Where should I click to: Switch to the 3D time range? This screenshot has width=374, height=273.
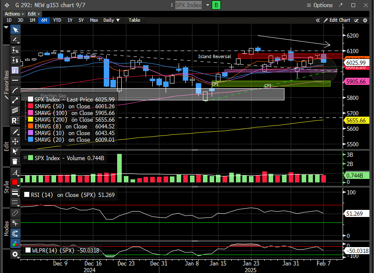tap(20, 20)
